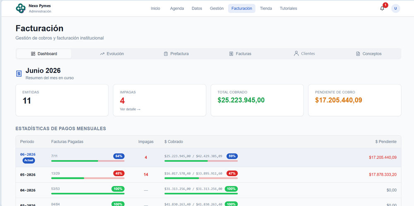Click the 47% cobrado progress bar for 05-2026

[x=201, y=178]
